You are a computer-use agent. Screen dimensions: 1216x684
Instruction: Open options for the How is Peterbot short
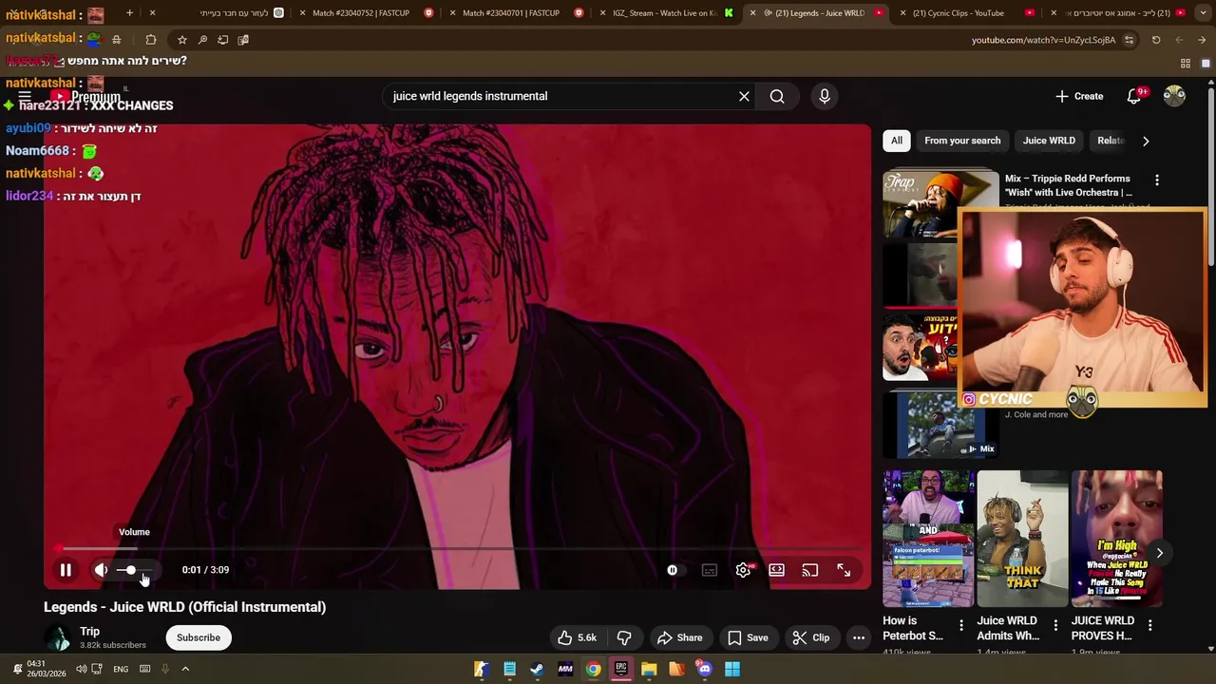961,625
